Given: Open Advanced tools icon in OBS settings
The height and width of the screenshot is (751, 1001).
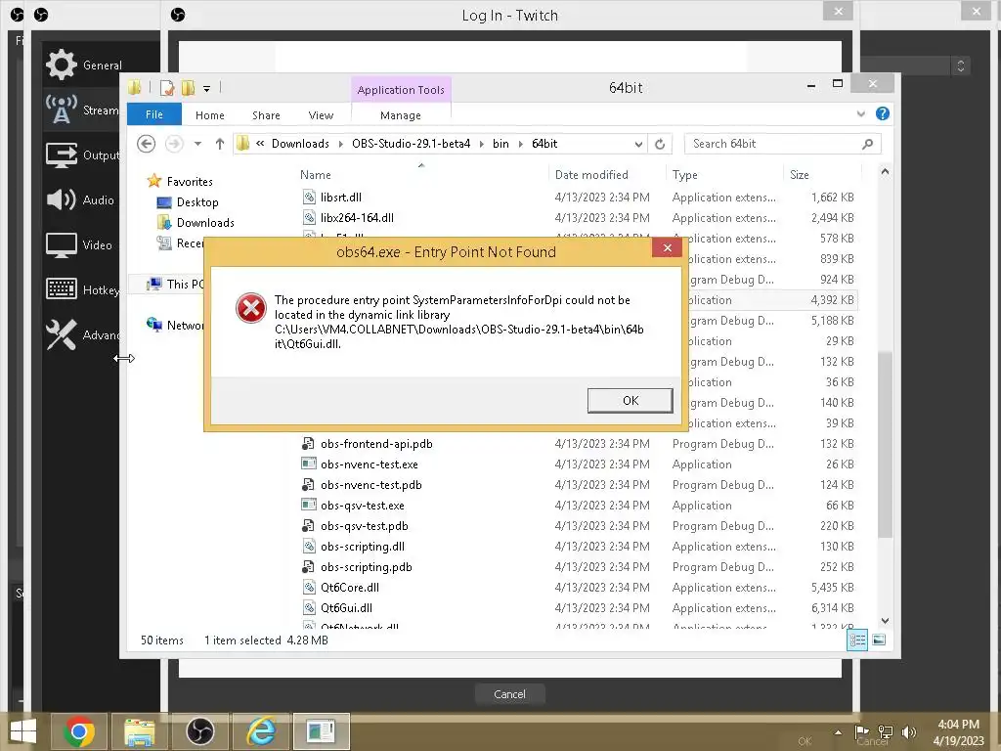Looking at the screenshot, I should pyautogui.click(x=62, y=334).
